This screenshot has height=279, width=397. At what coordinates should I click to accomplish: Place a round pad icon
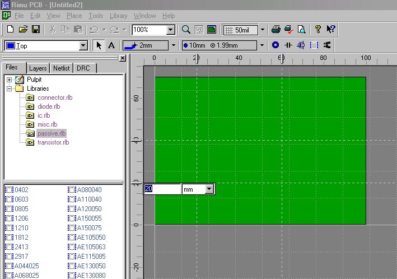tap(275, 45)
